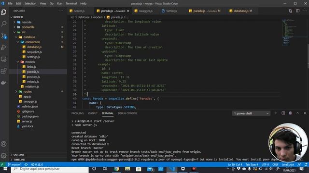Expand the .vscode folder
Screen dimensions: 309x173
pos(27,22)
